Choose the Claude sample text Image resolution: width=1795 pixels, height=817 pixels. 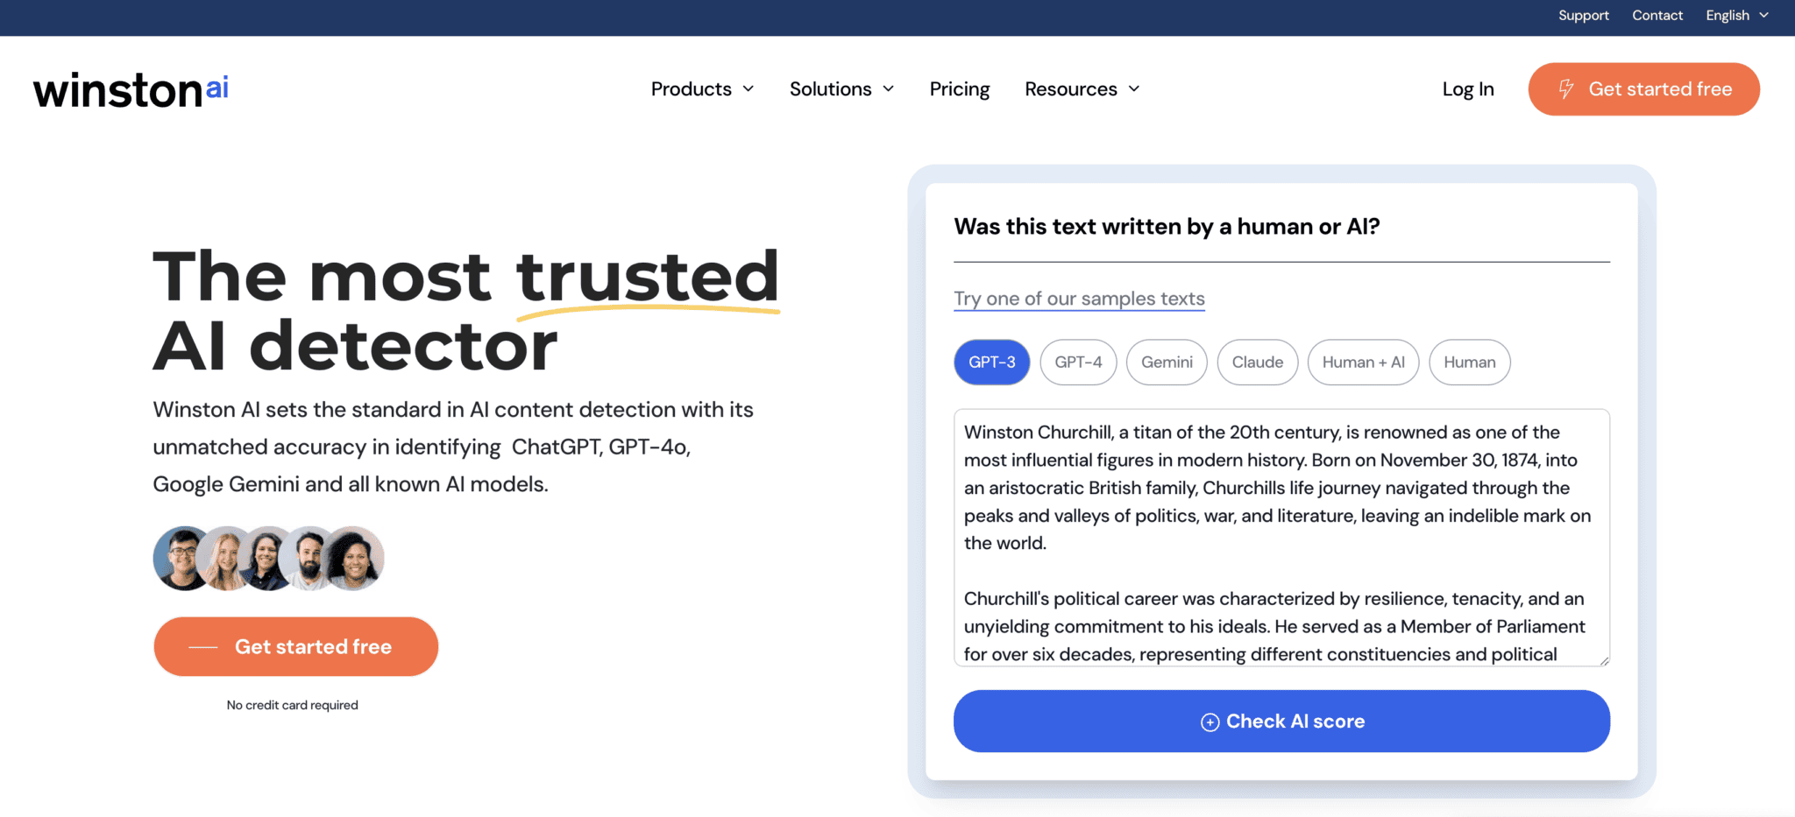tap(1257, 363)
